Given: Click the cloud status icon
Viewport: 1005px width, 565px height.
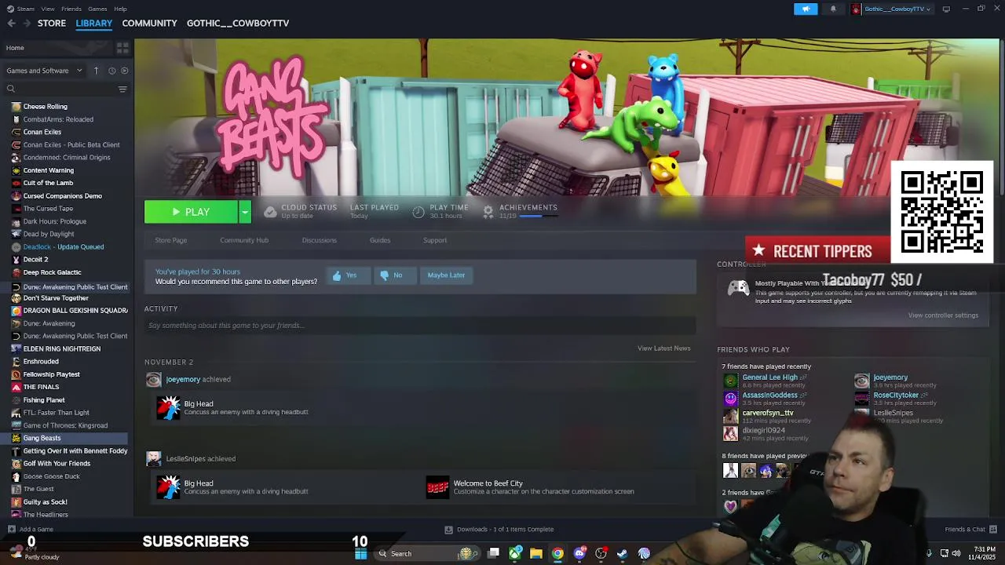Looking at the screenshot, I should tap(270, 212).
